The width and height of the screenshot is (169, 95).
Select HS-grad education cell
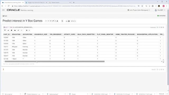point(15,47)
